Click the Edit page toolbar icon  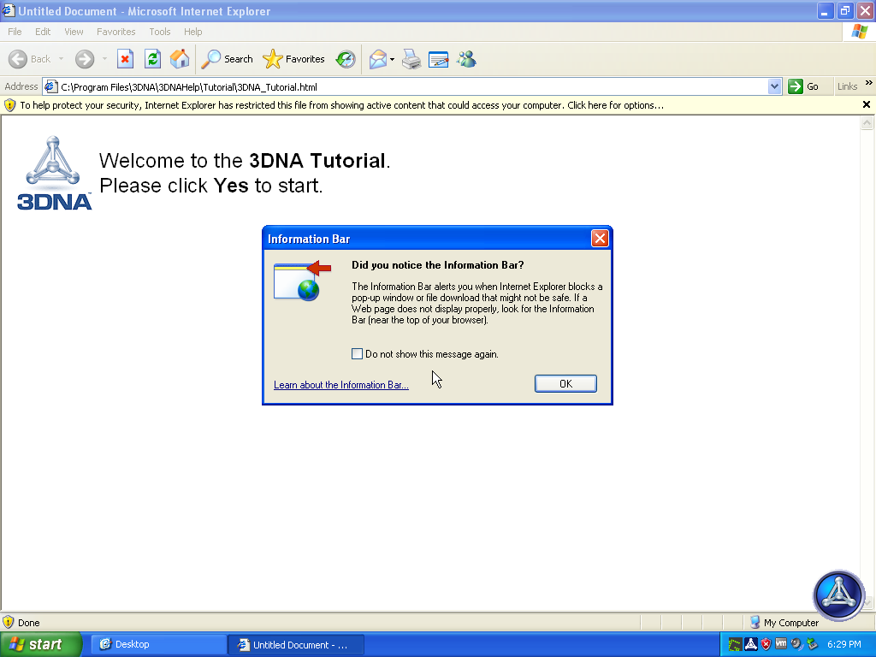(439, 59)
